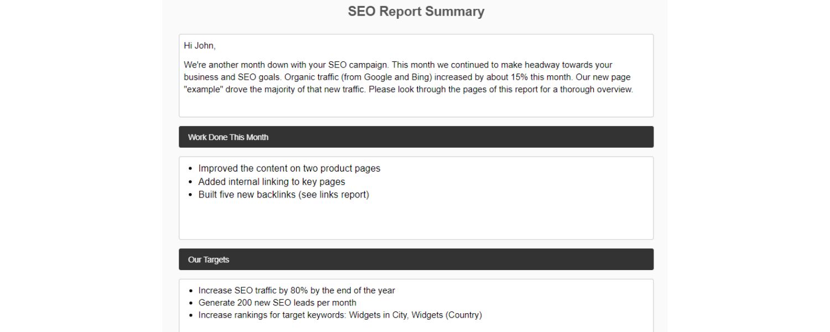
Task: Click the "Google and Bing" text in the intro
Action: coord(395,77)
